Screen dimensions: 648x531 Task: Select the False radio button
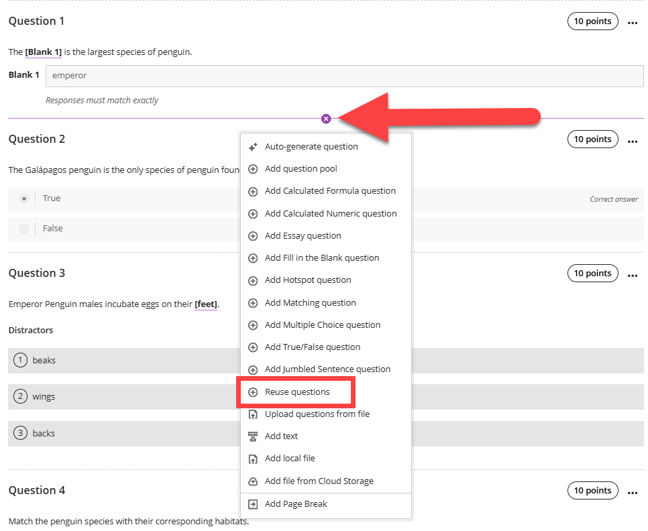[24, 229]
